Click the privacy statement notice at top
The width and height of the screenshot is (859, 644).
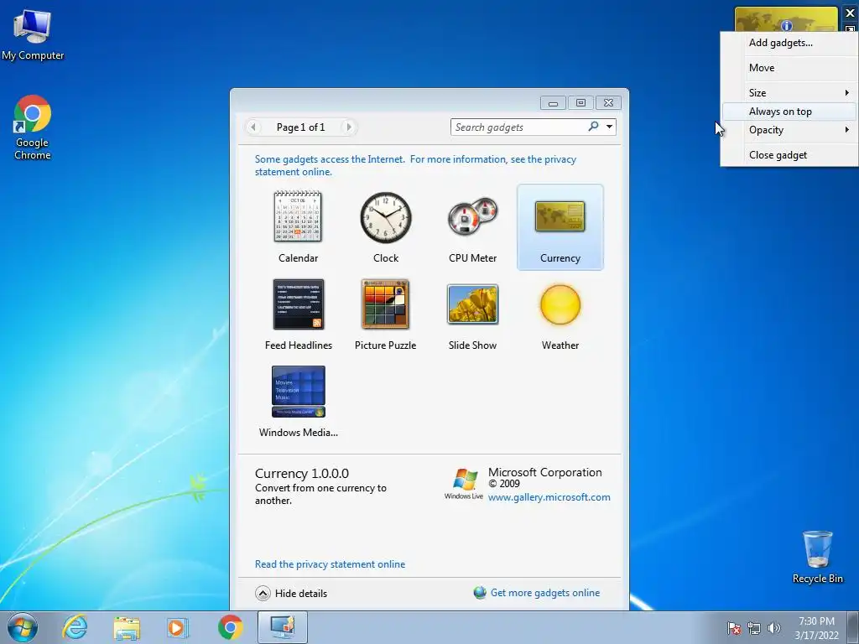(415, 165)
